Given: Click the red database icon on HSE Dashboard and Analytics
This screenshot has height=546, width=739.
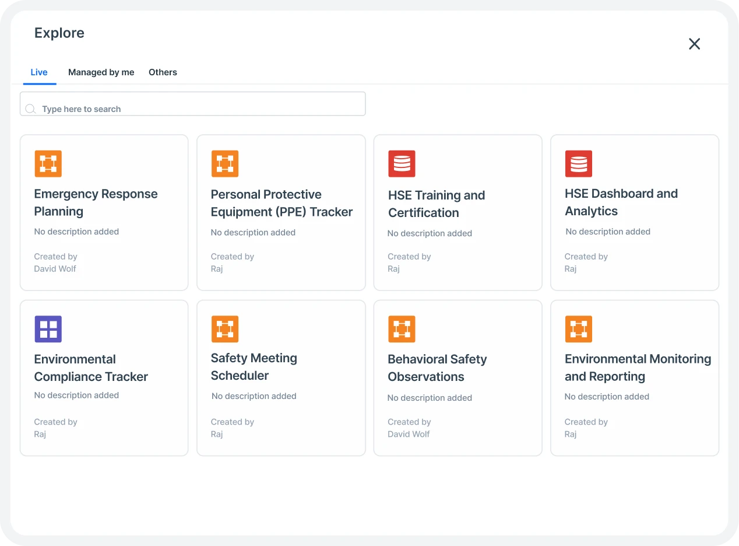Looking at the screenshot, I should [x=579, y=164].
